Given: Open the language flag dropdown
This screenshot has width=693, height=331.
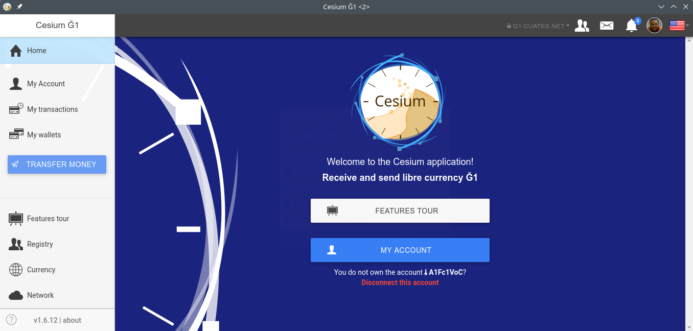Looking at the screenshot, I should 679,26.
